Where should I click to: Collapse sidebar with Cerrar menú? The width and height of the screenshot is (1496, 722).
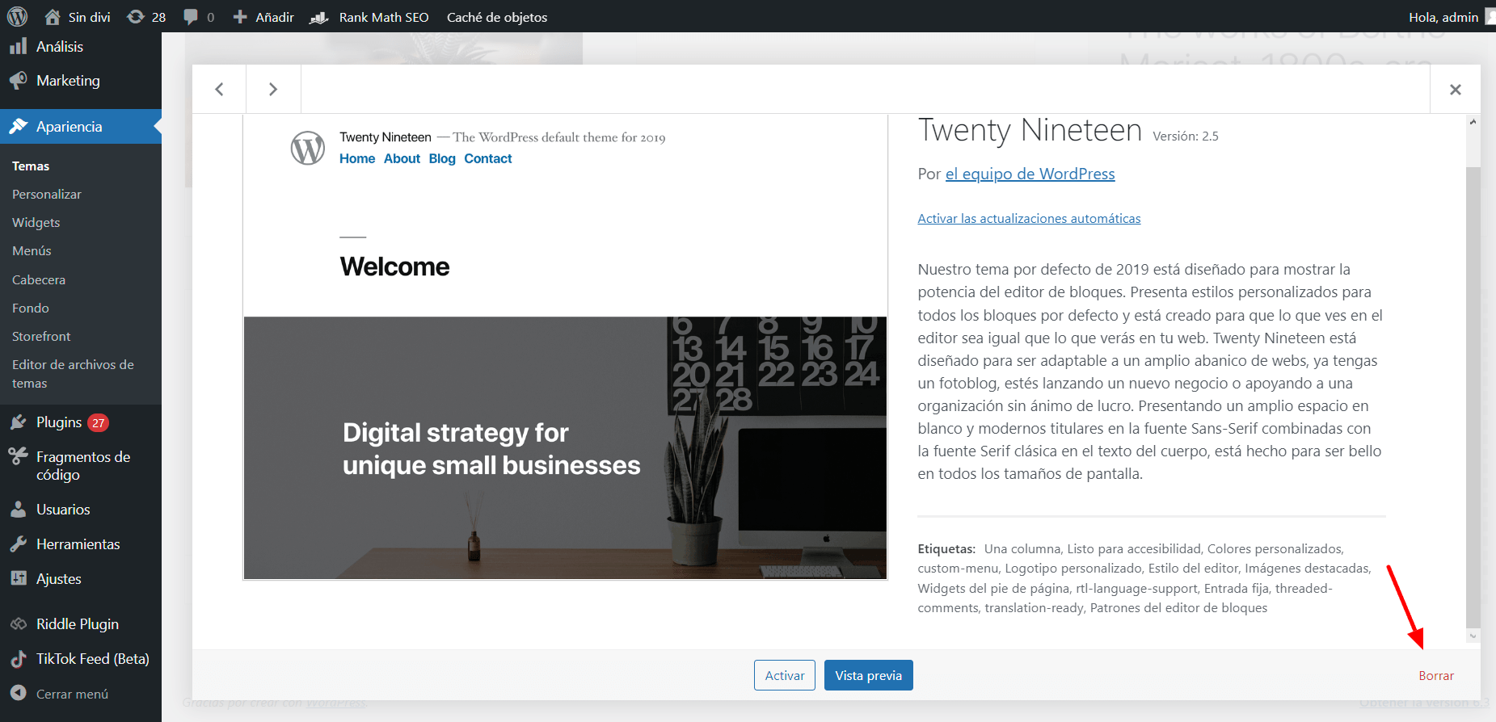coord(81,694)
